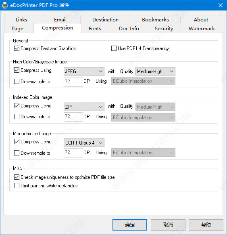
Task: Open Indexed Color BiCubic Interpolation dropdown
Action: (143, 117)
